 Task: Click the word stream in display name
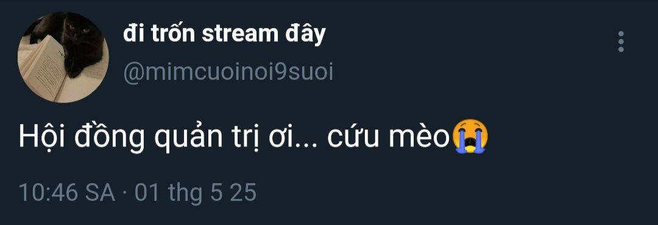click(239, 34)
